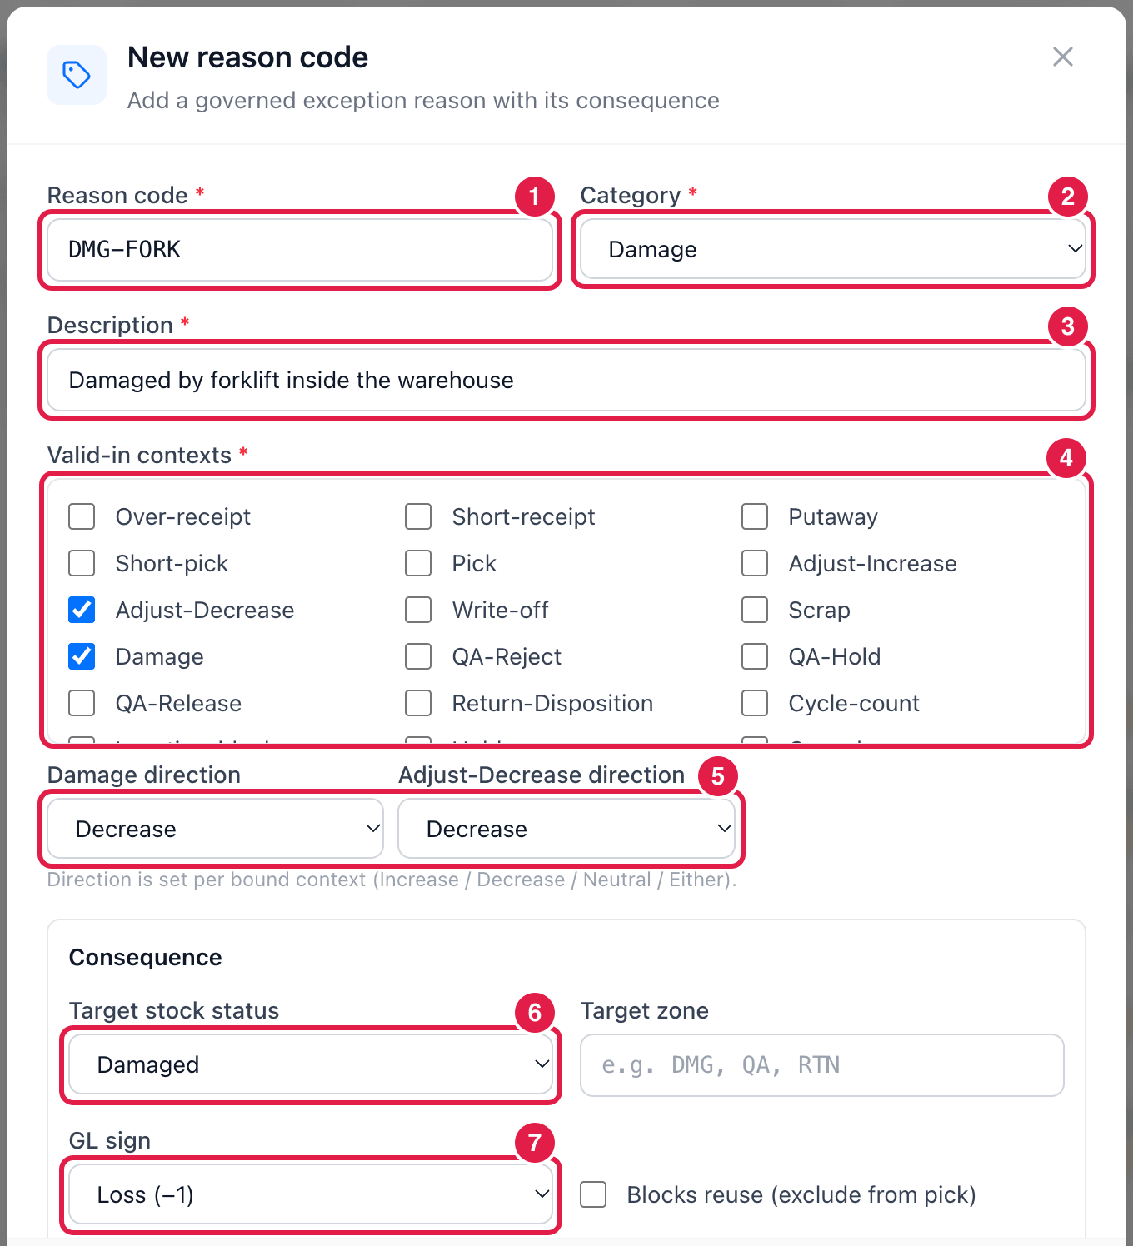Toggle the QA-Hold checkbox
1133x1246 pixels.
755,656
